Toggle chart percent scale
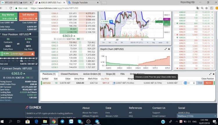This screenshot has width=218, height=125. [x=147, y=42]
